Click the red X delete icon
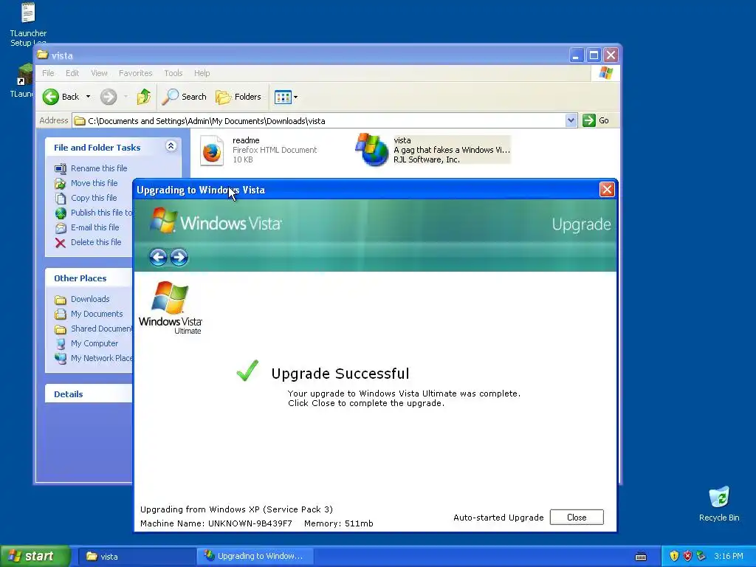756x567 pixels. [x=61, y=243]
